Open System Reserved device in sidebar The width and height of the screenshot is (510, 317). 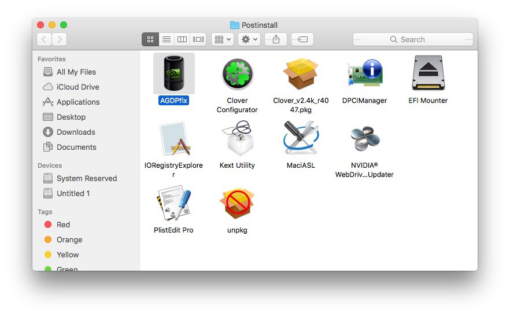[80, 178]
